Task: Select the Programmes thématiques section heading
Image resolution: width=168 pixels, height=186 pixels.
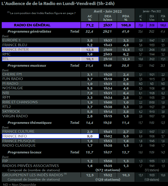Action: click(29, 123)
